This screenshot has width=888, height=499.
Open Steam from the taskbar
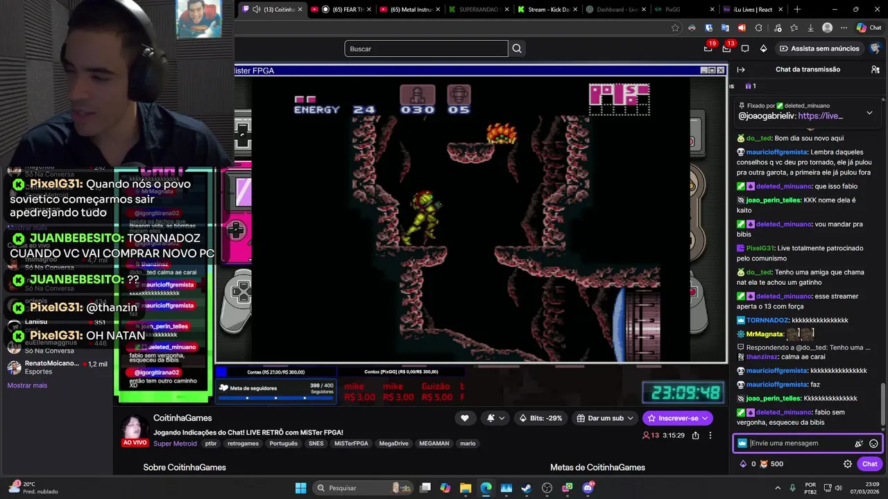527,488
